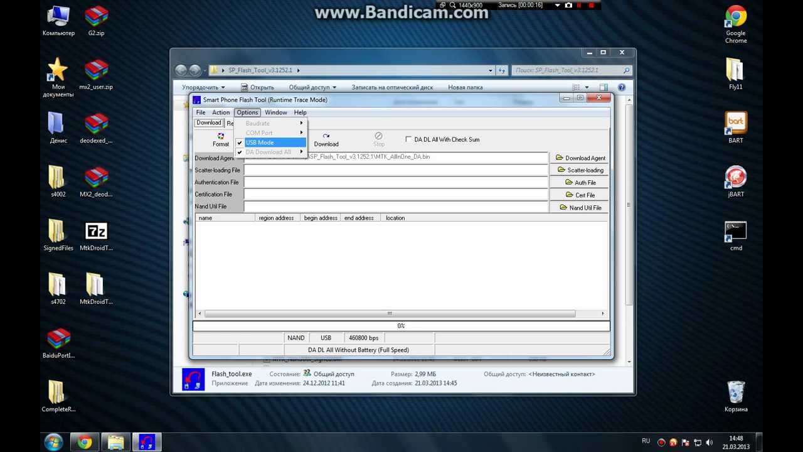
Task: Open the Упорядочить dropdown in Explorer
Action: [x=203, y=87]
